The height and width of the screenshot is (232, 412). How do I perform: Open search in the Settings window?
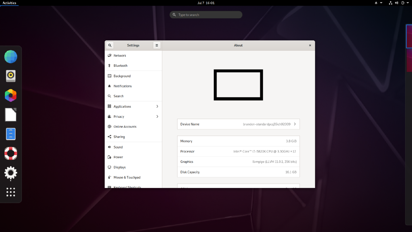coord(110,45)
